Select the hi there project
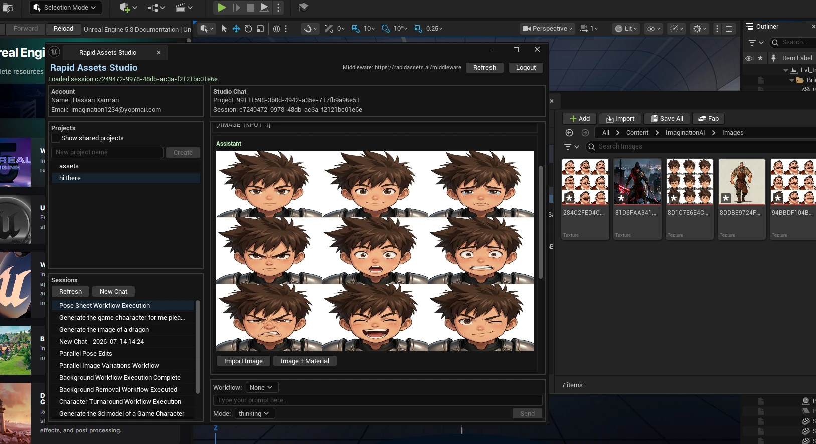 click(x=125, y=178)
